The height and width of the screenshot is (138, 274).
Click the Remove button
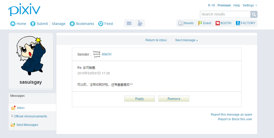(x=174, y=99)
